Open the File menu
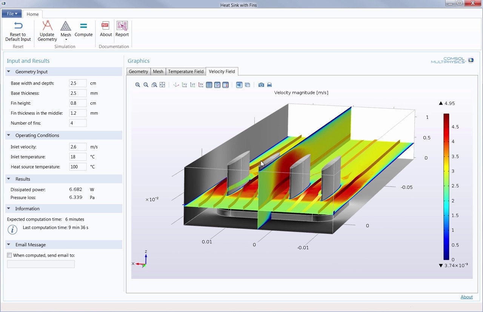 tap(12, 14)
